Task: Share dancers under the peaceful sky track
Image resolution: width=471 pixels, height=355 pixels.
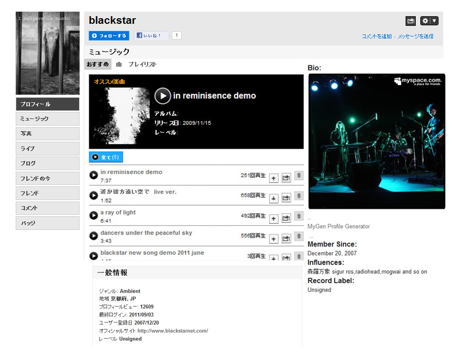Action: [x=286, y=239]
